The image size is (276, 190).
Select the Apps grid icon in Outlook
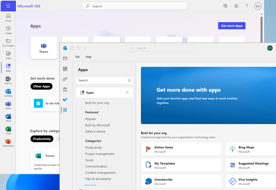pyautogui.click(x=65, y=110)
